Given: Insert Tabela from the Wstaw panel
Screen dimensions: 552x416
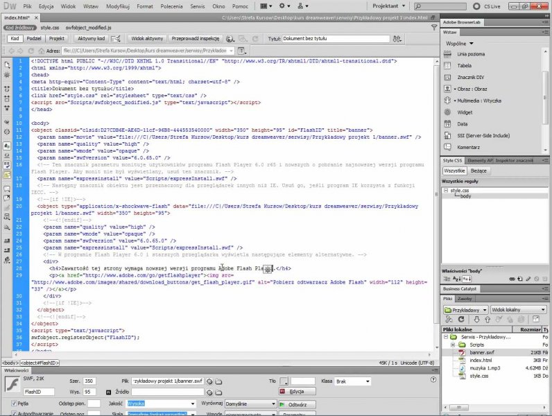Looking at the screenshot, I should [x=464, y=65].
